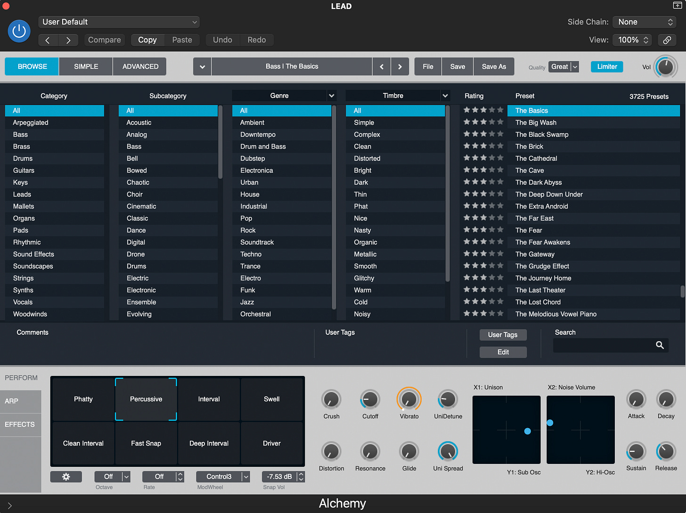Go to previous setting arrow
The height and width of the screenshot is (513, 686).
pyautogui.click(x=48, y=40)
